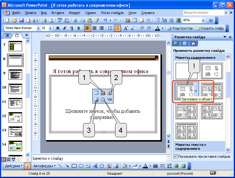Undo the last action
The height and width of the screenshot is (178, 235).
pos(105,20)
